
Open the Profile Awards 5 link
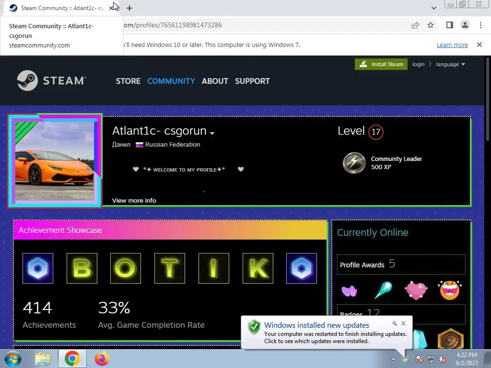coord(401,264)
